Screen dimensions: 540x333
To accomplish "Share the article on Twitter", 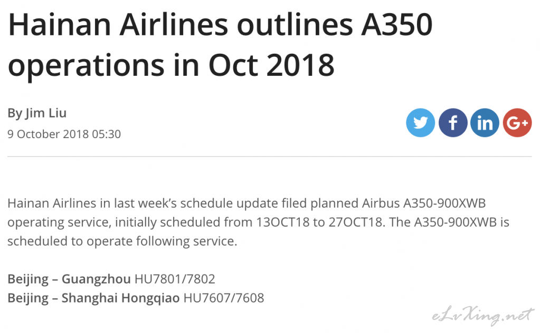I will click(420, 123).
